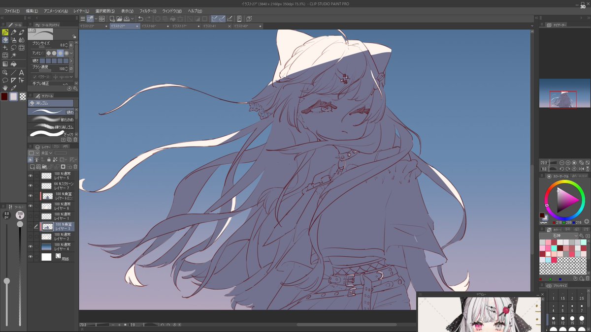This screenshot has height=332, width=591.
Task: Click the Save icon in command bar
Action: [x=127, y=19]
